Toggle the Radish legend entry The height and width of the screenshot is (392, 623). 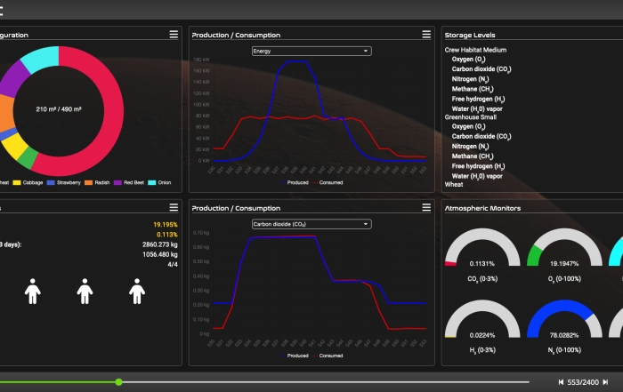(100, 182)
